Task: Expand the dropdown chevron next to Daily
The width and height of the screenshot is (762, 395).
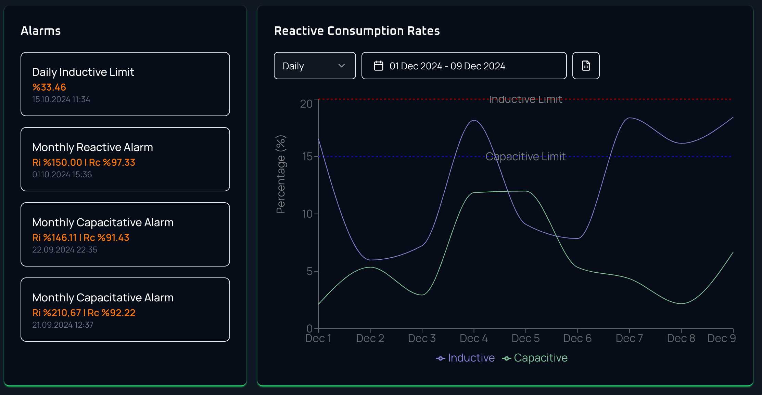Action: coord(341,66)
